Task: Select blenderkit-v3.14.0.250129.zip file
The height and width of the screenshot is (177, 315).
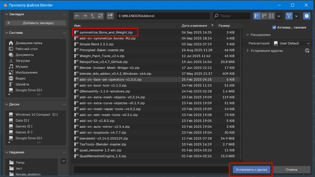Action: (156, 138)
